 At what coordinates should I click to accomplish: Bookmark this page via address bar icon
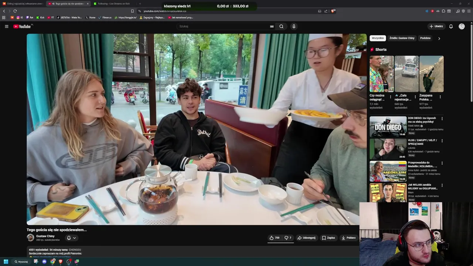pyautogui.click(x=132, y=11)
